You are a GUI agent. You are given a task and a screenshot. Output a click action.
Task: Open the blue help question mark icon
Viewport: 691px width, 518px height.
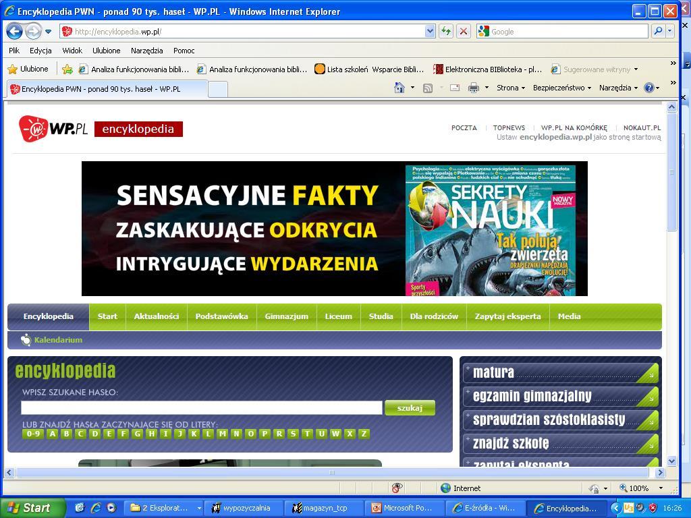coord(648,88)
